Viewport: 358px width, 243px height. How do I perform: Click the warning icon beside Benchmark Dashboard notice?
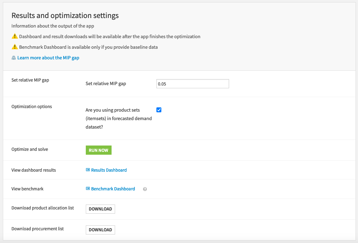(14, 47)
